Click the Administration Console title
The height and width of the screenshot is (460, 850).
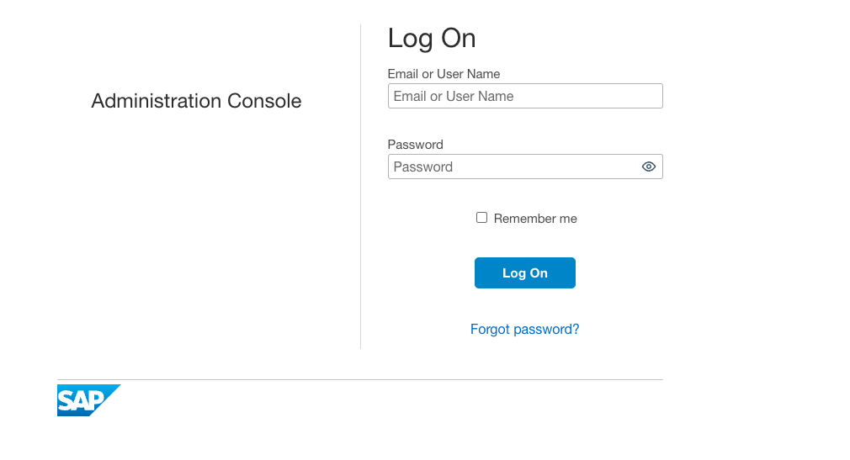point(196,101)
